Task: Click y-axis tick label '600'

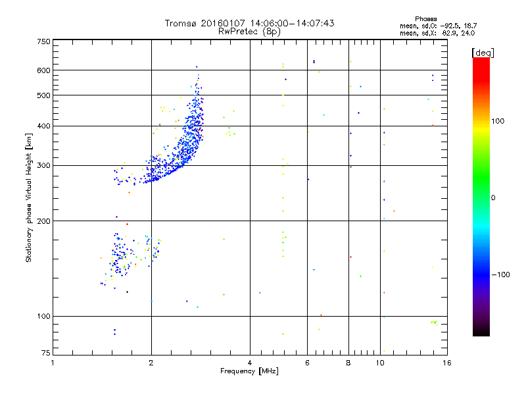Action: (43, 70)
